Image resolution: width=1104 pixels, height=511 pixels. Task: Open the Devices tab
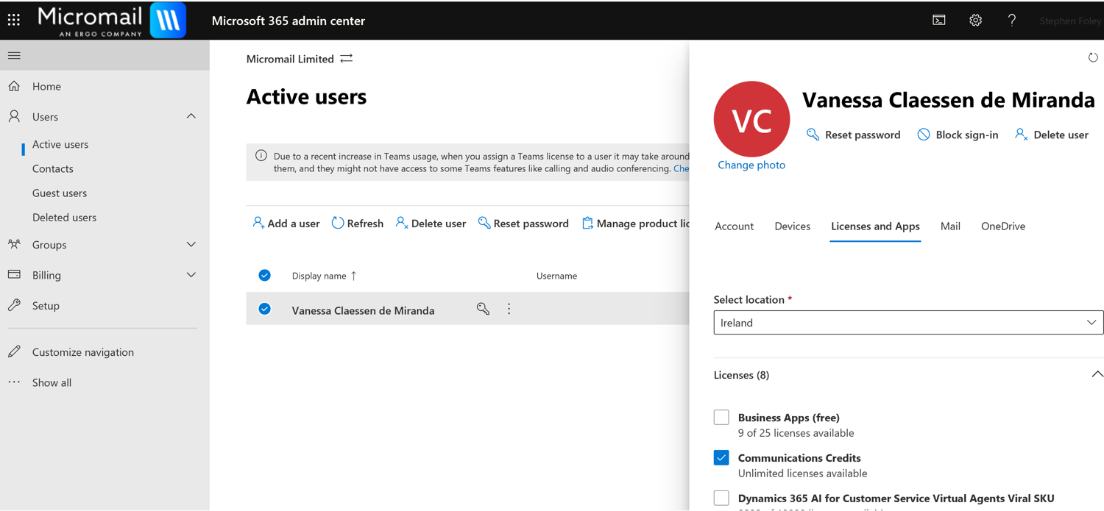[792, 226]
